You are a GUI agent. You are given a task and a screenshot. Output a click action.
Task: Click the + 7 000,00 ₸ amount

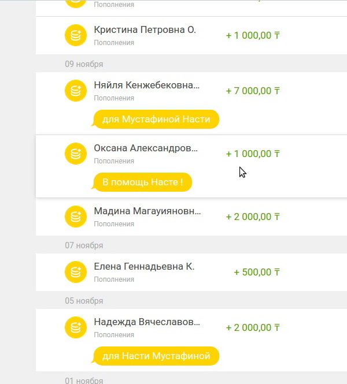tap(253, 91)
